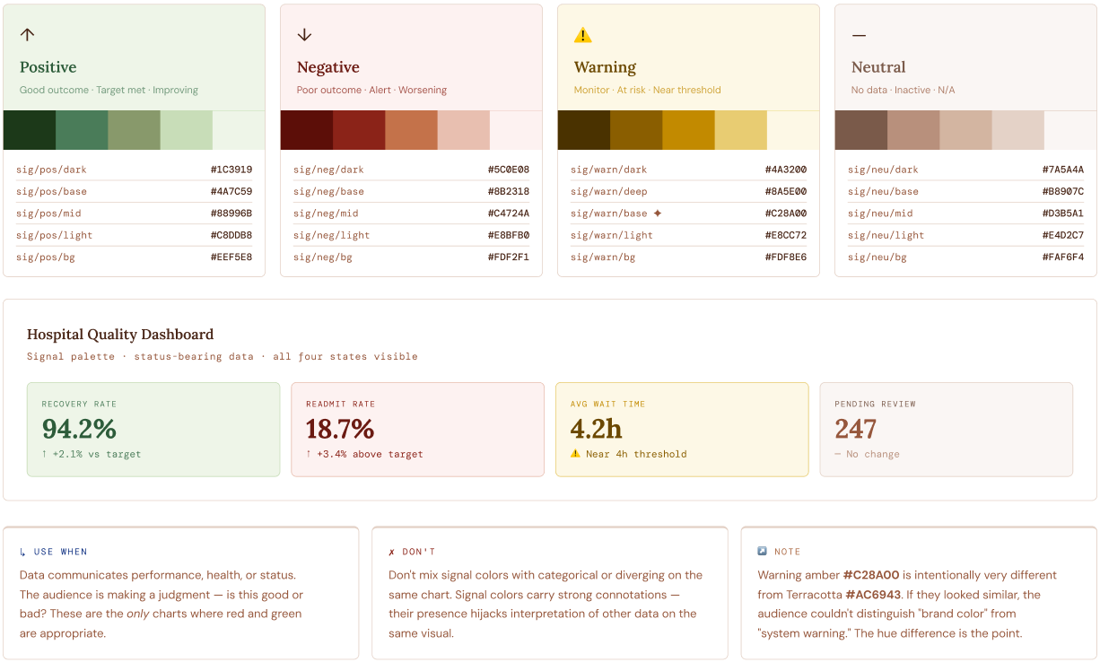Click the hex value #E4D2C7
The width and height of the screenshot is (1100, 662).
[1063, 235]
